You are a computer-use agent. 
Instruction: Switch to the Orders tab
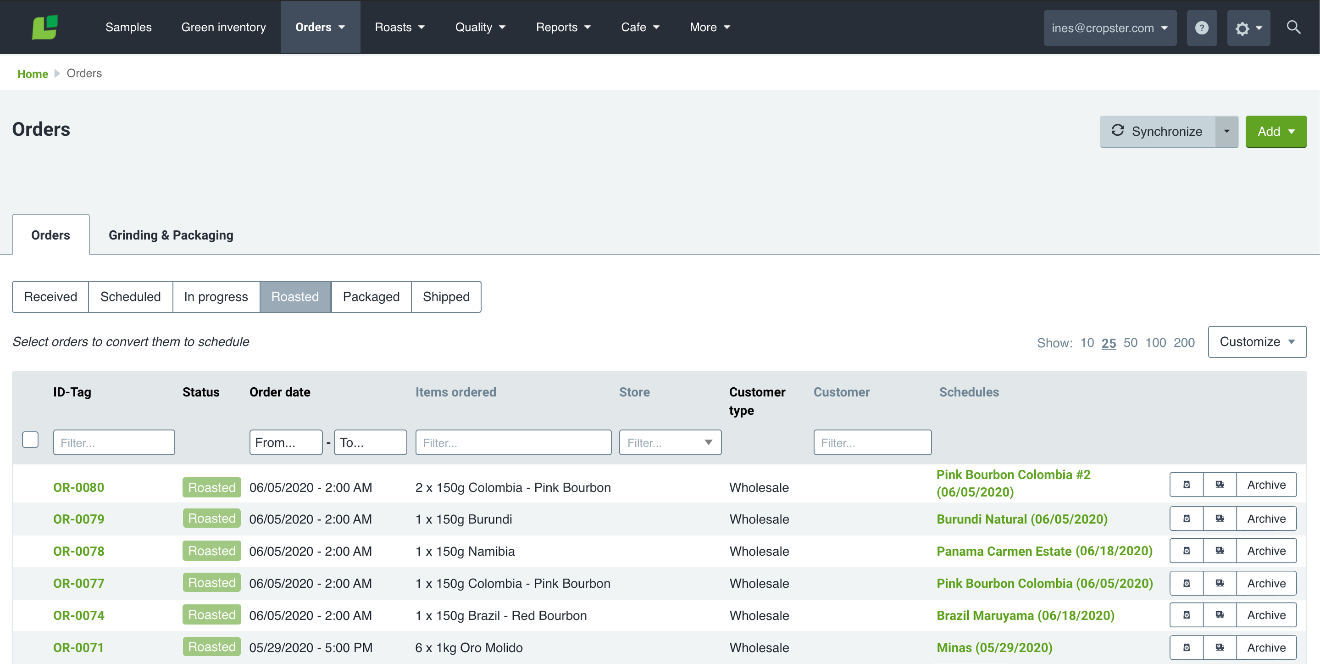50,235
